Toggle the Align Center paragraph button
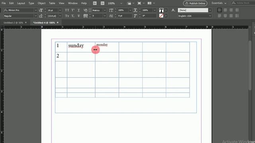255x143 pixels. click(x=225, y=10)
